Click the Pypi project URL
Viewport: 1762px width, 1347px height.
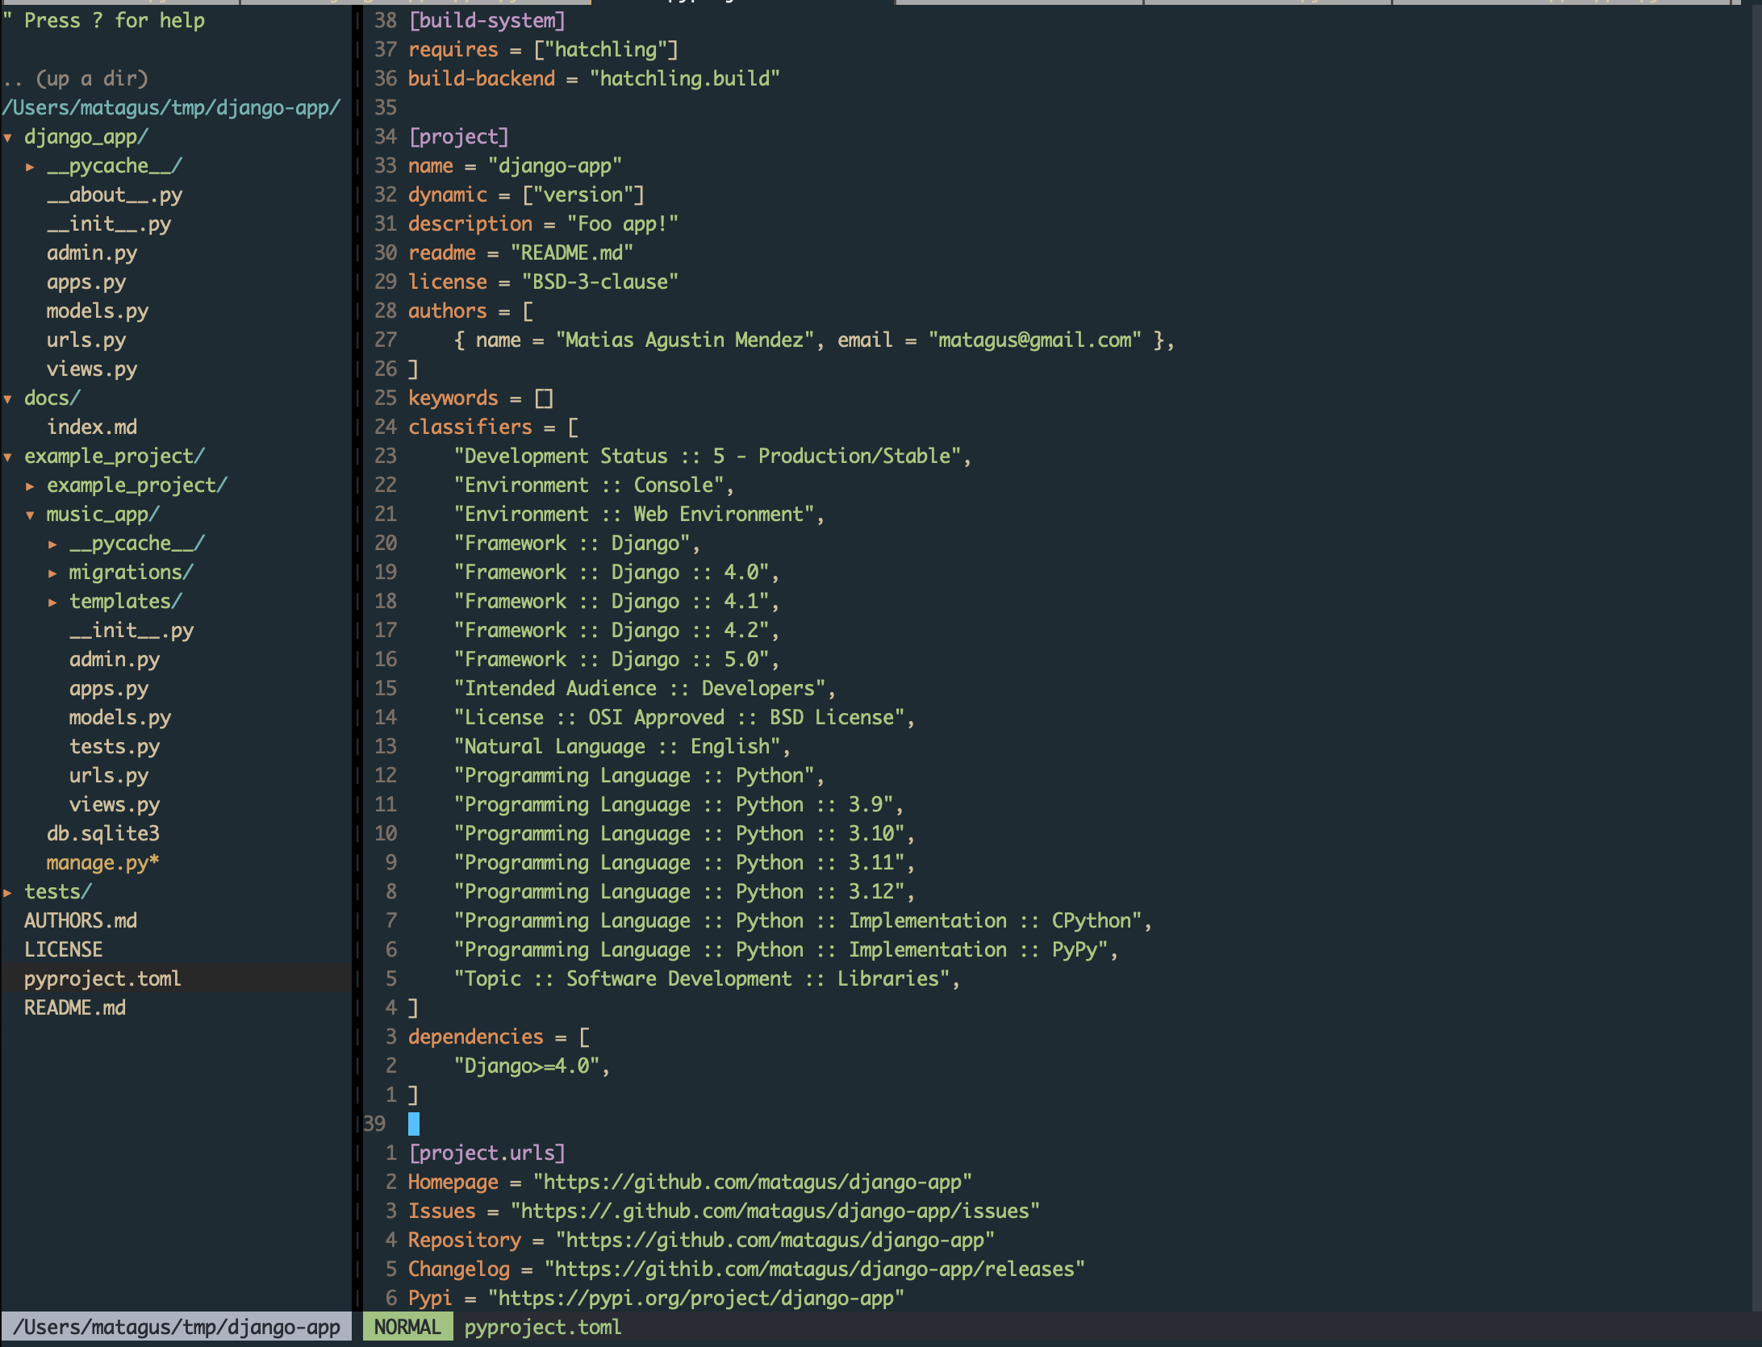coord(696,1299)
